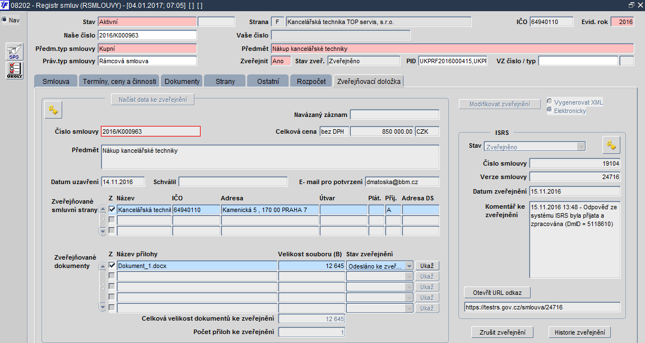Click E-mail pro potvrzení field
The width and height of the screenshot is (645, 343).
pyautogui.click(x=402, y=181)
